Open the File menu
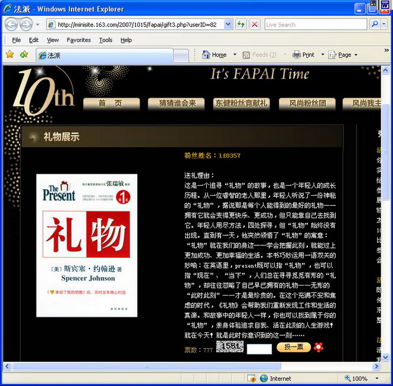Image resolution: width=393 pixels, height=386 pixels. [x=17, y=40]
